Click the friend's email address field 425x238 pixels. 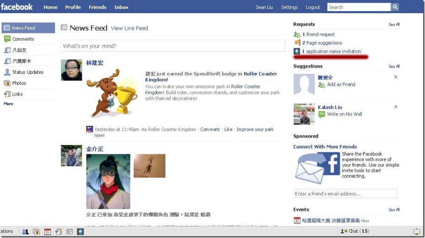[x=345, y=194]
